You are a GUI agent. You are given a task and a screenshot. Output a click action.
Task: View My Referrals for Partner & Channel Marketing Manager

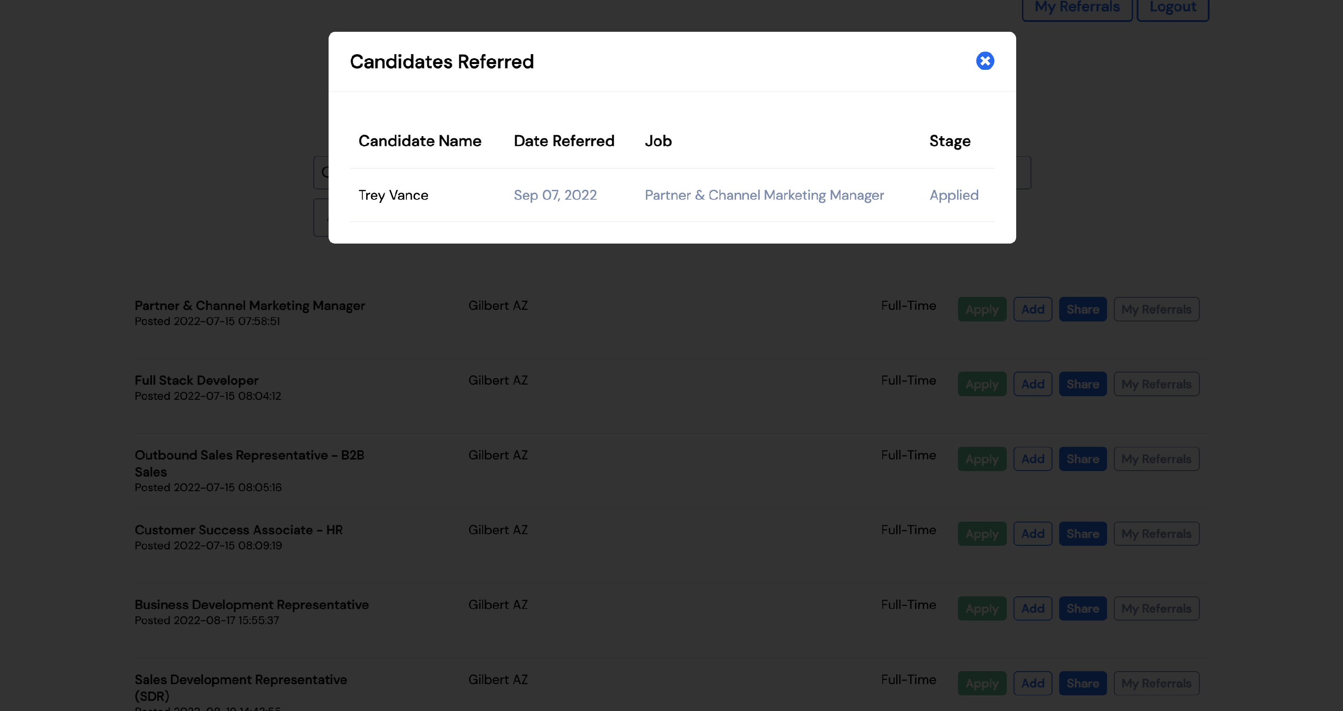point(1156,309)
